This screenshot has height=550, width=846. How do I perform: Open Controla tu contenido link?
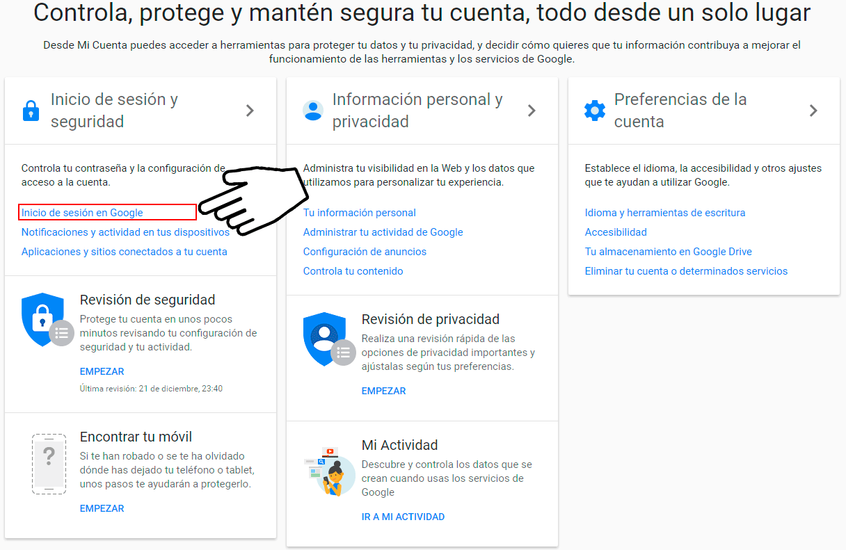pyautogui.click(x=353, y=271)
